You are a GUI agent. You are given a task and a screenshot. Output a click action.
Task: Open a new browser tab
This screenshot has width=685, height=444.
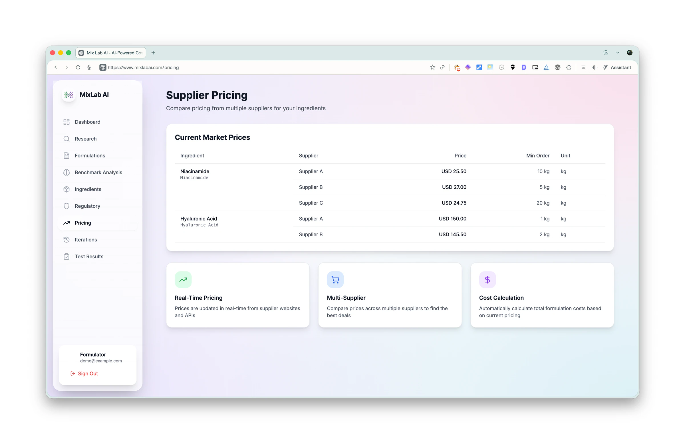153,53
